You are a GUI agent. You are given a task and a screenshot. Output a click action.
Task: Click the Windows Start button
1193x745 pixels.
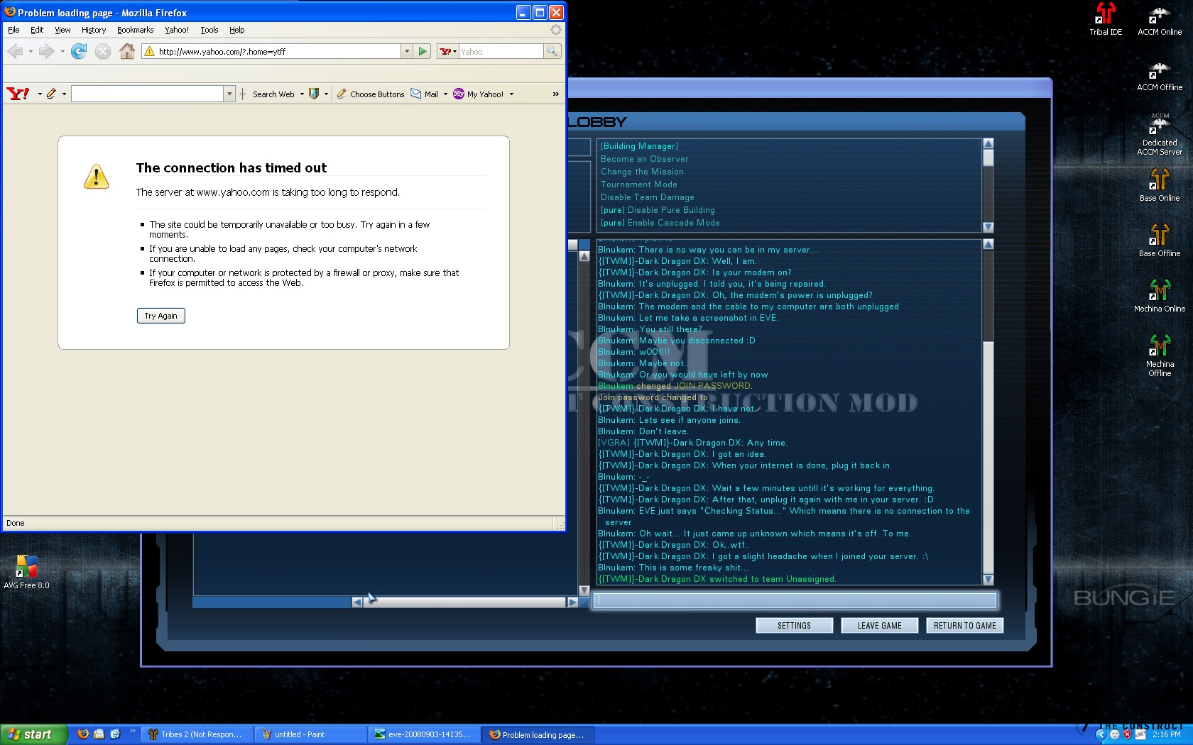pos(34,734)
